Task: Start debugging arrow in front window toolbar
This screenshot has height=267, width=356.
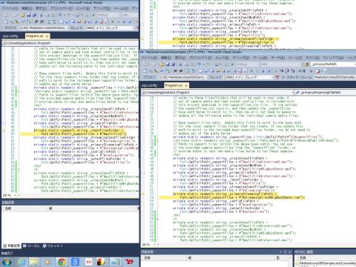Action: (232, 65)
